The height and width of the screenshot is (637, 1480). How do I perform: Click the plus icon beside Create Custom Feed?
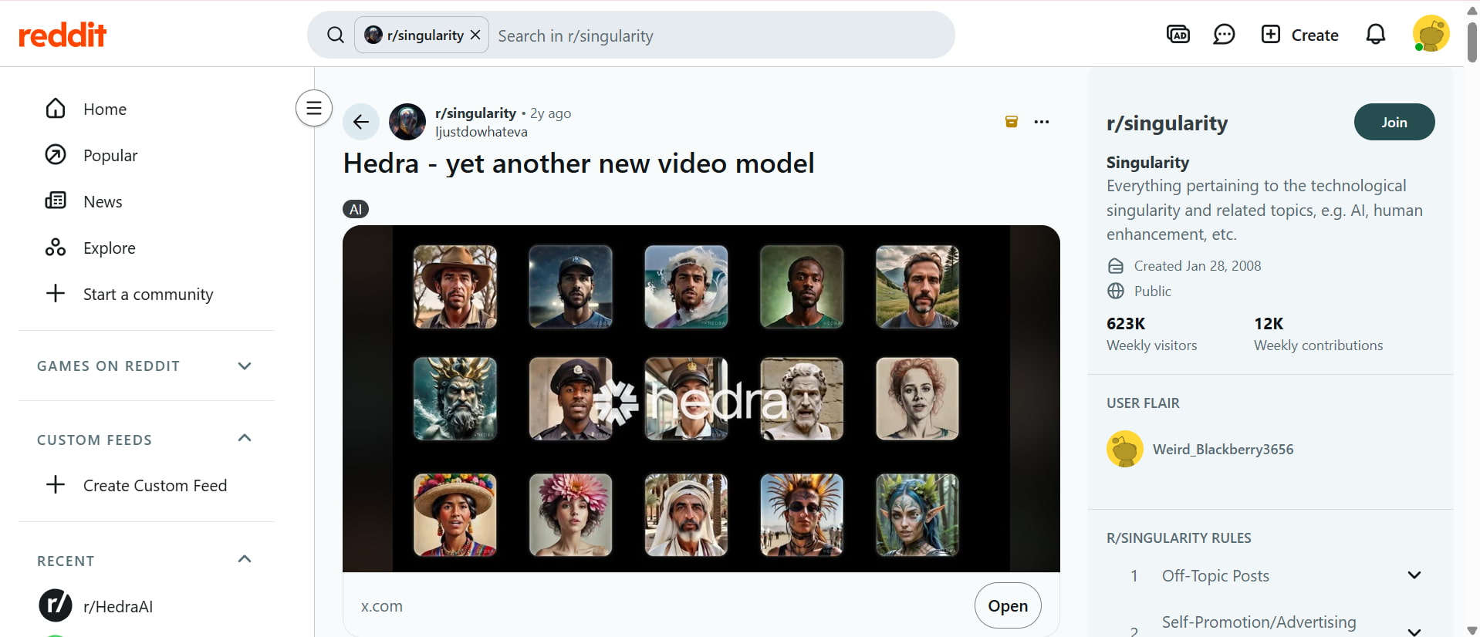(56, 485)
